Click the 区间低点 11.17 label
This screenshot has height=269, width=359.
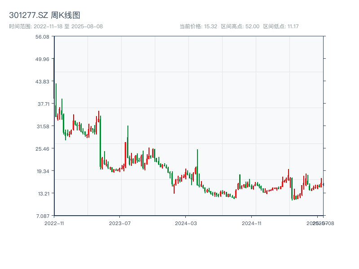[281, 26]
